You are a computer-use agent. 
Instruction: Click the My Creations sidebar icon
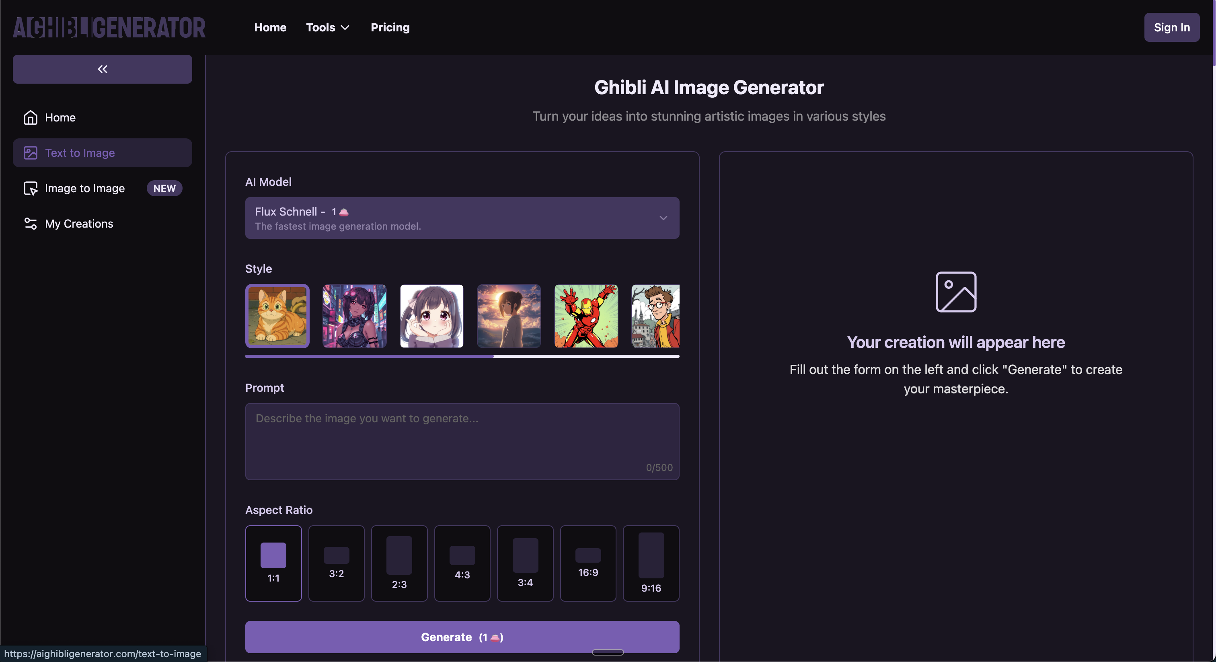click(x=30, y=223)
